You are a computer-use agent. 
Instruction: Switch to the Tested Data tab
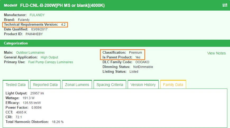(16, 85)
